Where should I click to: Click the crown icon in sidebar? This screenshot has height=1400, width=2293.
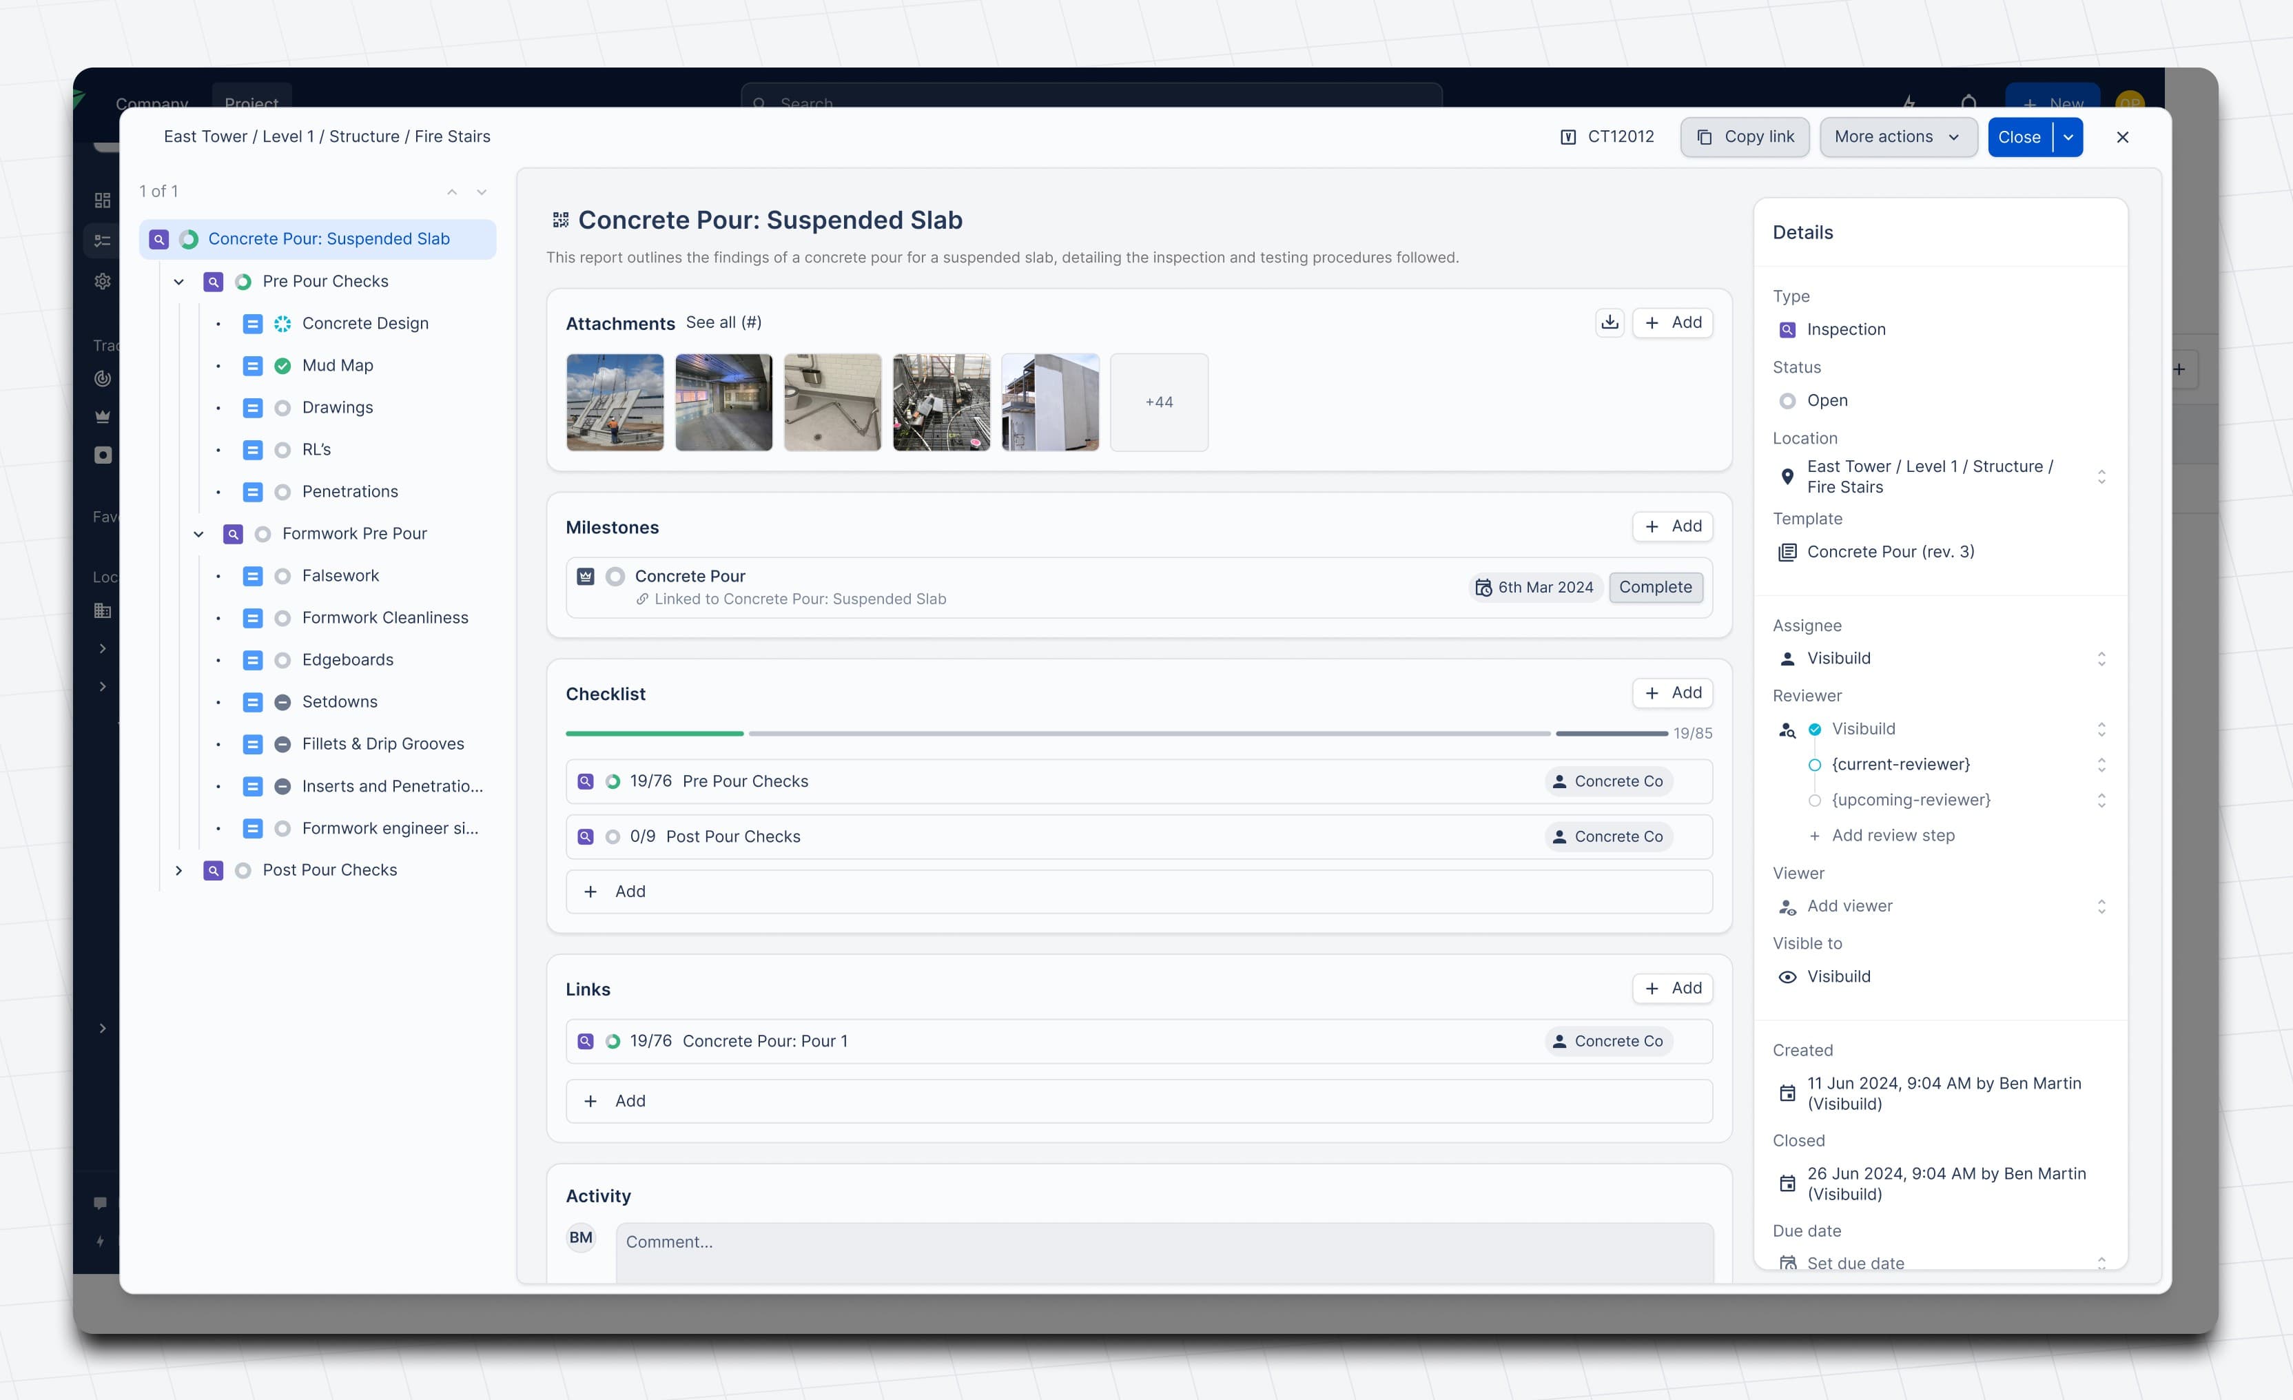(103, 416)
